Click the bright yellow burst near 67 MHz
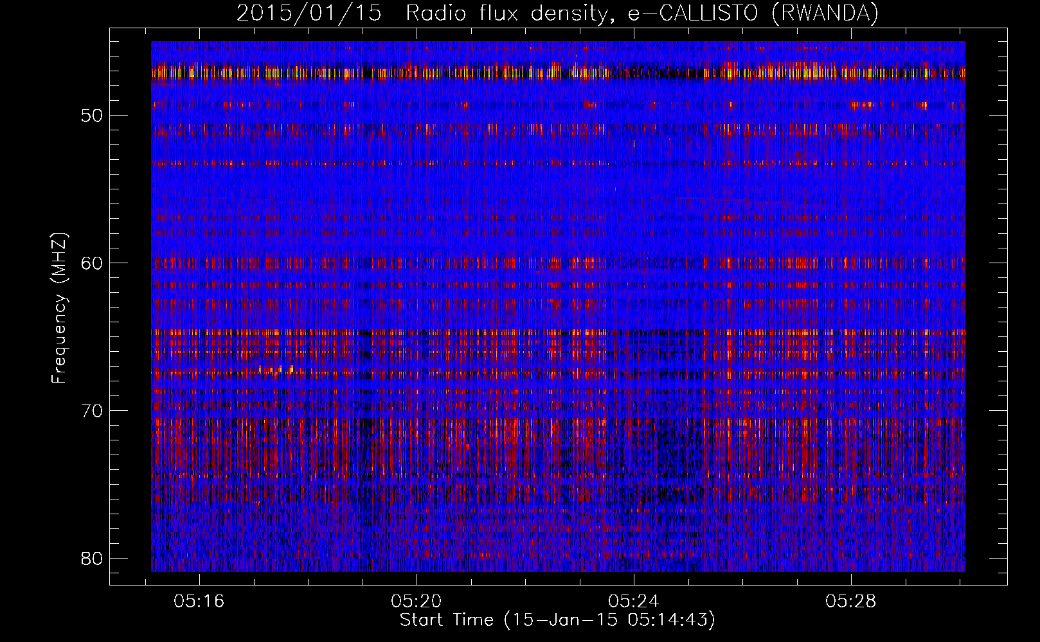This screenshot has height=642, width=1040. click(276, 369)
